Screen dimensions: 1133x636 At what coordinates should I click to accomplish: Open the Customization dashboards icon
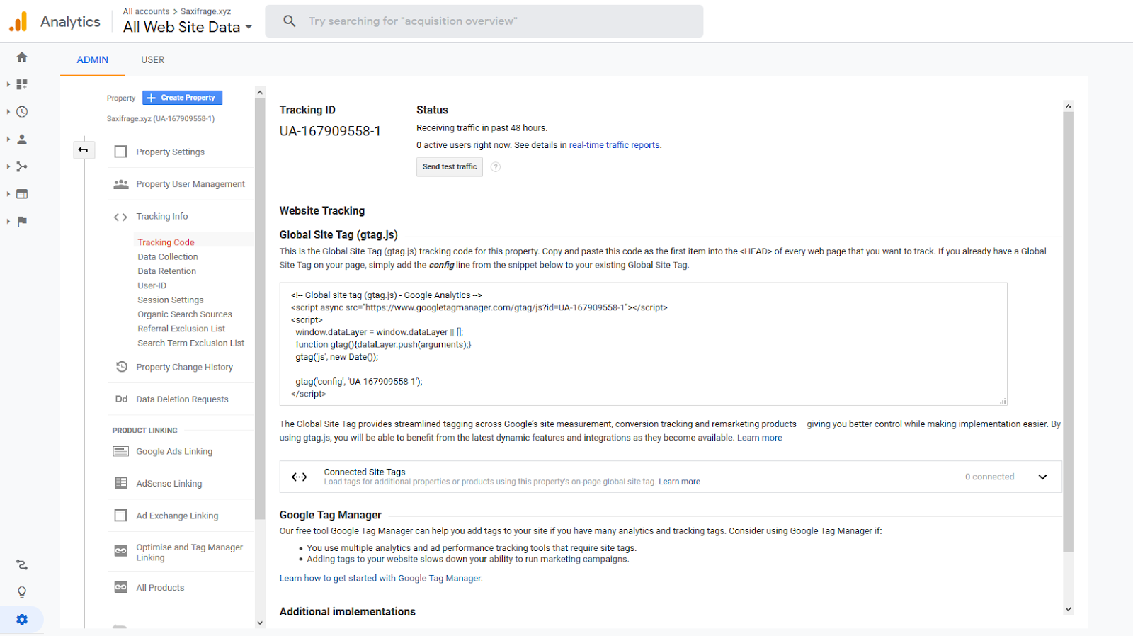pyautogui.click(x=22, y=84)
